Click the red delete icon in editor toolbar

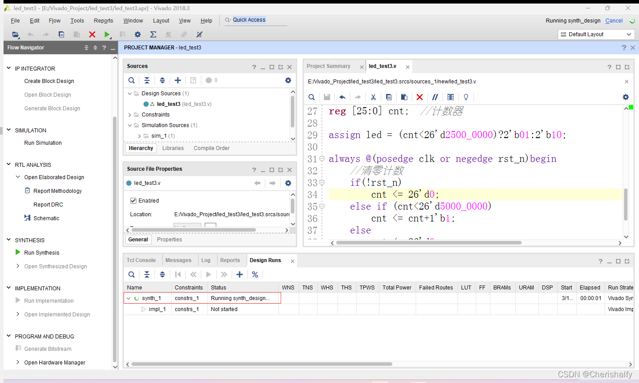click(420, 97)
